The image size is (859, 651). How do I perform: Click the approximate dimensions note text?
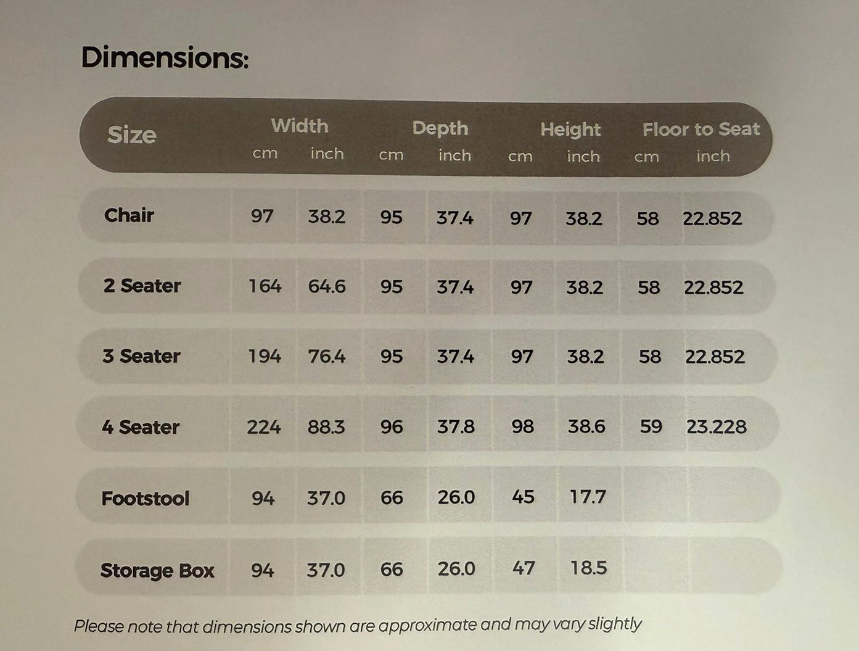[358, 626]
